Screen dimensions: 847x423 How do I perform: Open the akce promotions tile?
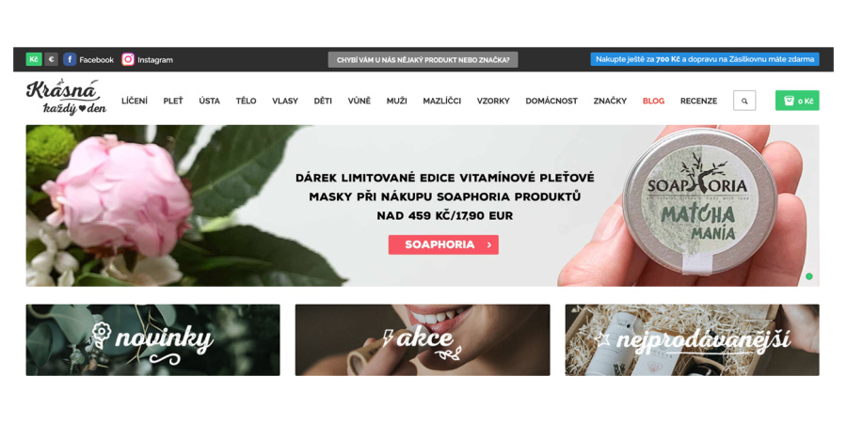pyautogui.click(x=423, y=340)
